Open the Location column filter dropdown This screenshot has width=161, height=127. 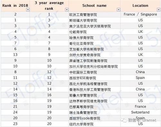click(x=159, y=10)
